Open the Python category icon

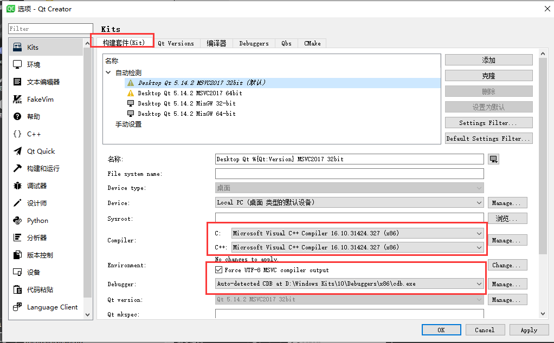tap(17, 220)
